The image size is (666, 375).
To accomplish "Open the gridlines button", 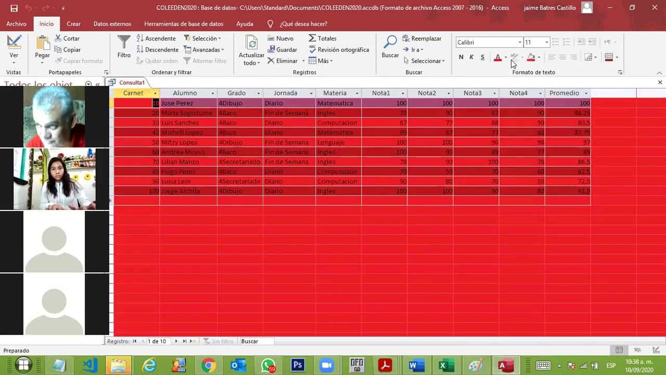I will pos(588,57).
